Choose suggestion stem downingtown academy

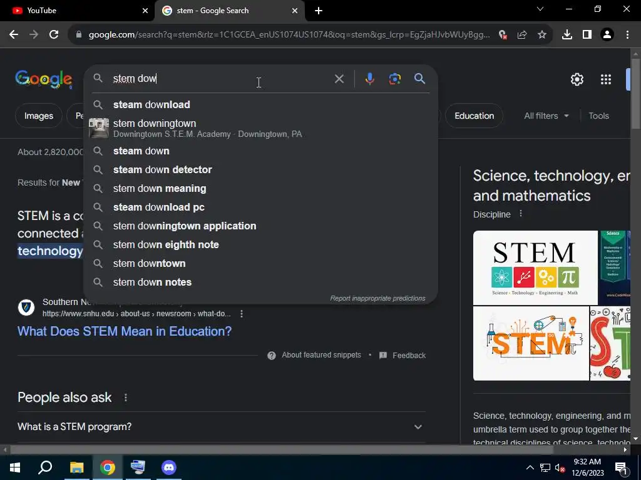(x=260, y=128)
